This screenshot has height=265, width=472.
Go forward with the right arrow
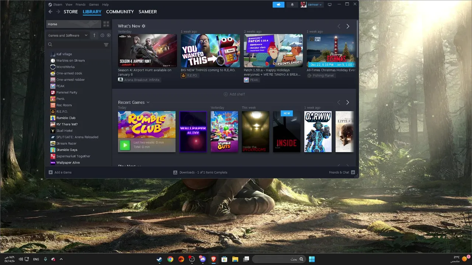click(x=58, y=12)
